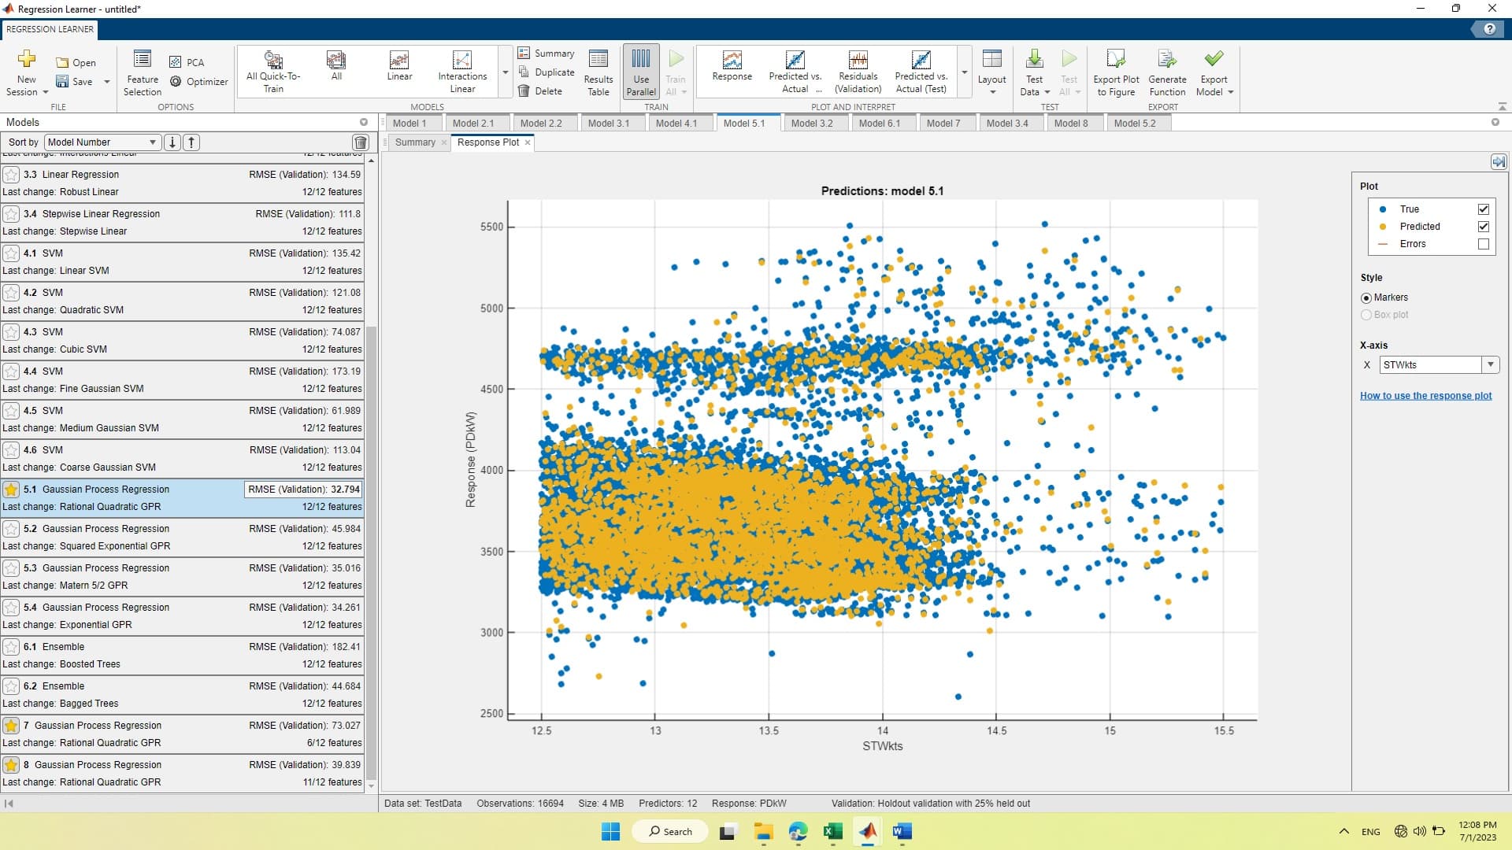
Task: Open PCA options
Action: [x=187, y=62]
